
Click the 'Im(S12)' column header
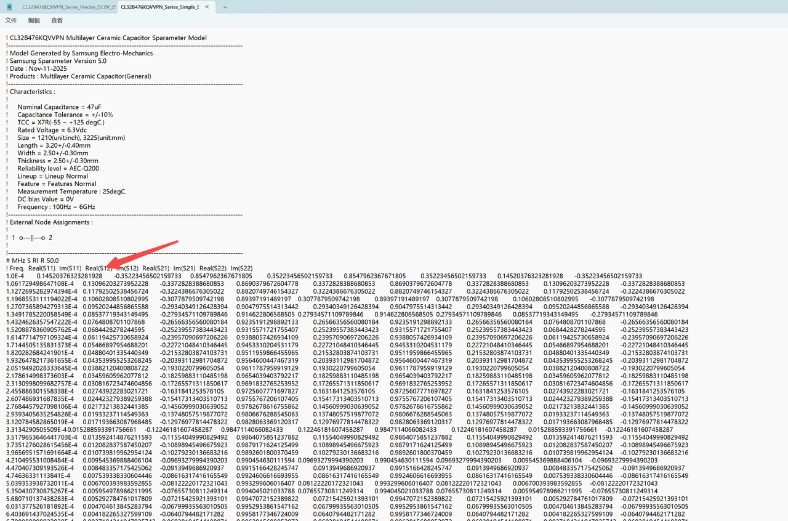coord(127,269)
